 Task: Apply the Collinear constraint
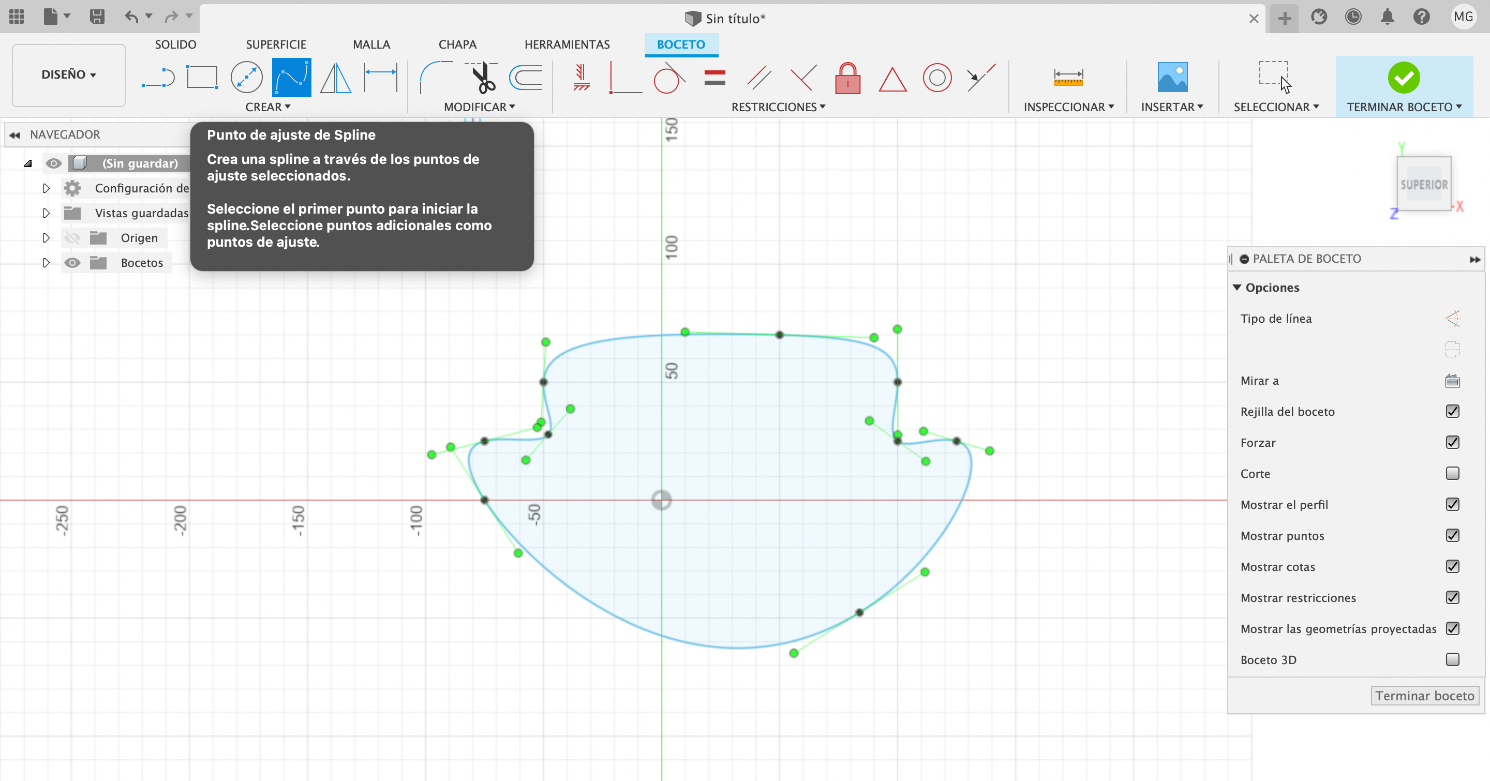click(981, 78)
